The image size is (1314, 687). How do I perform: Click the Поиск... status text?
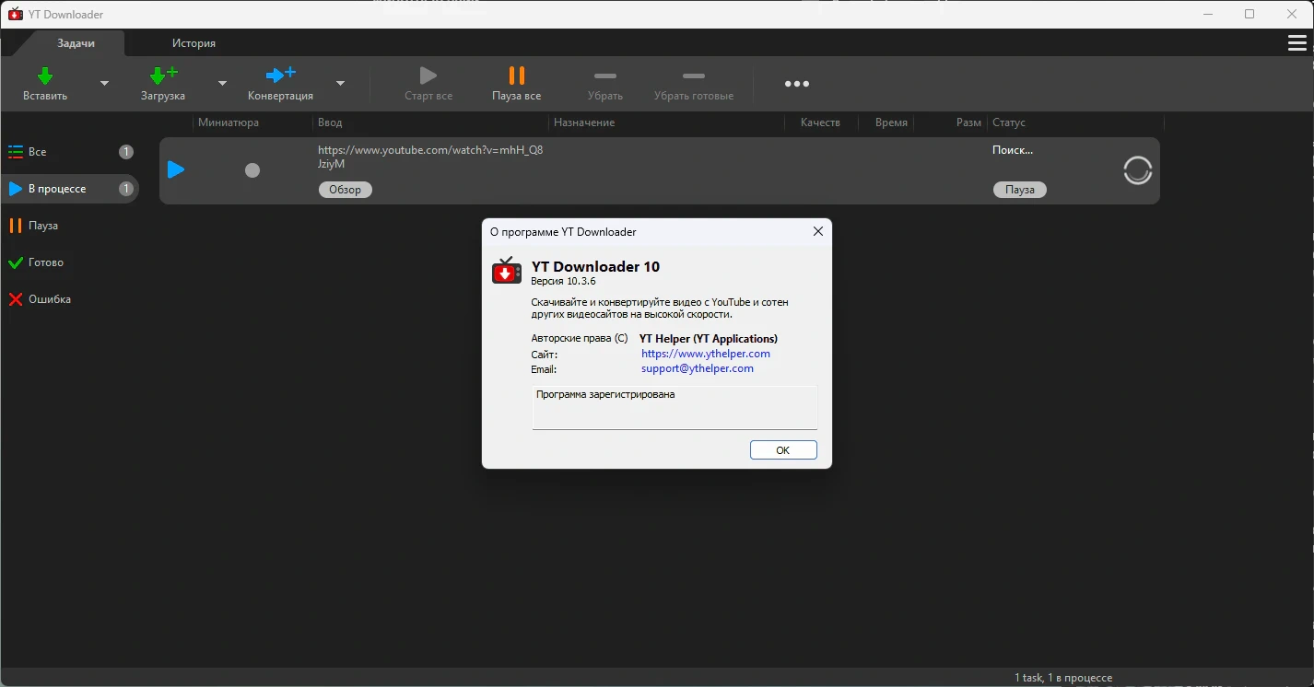click(x=1013, y=150)
